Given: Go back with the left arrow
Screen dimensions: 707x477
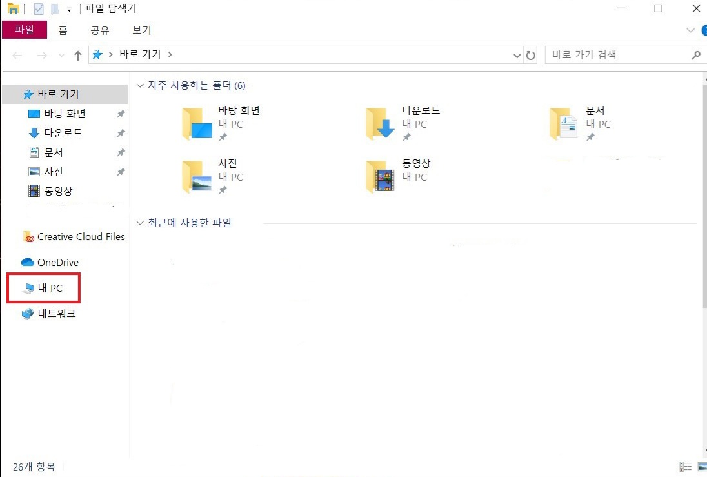Looking at the screenshot, I should coord(17,55).
